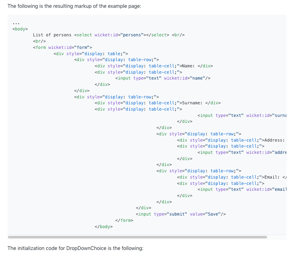
Task: Click the '</form>' closing tag
Action: [124, 220]
